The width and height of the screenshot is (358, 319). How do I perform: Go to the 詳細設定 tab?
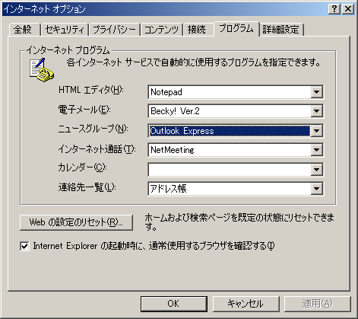click(x=281, y=30)
